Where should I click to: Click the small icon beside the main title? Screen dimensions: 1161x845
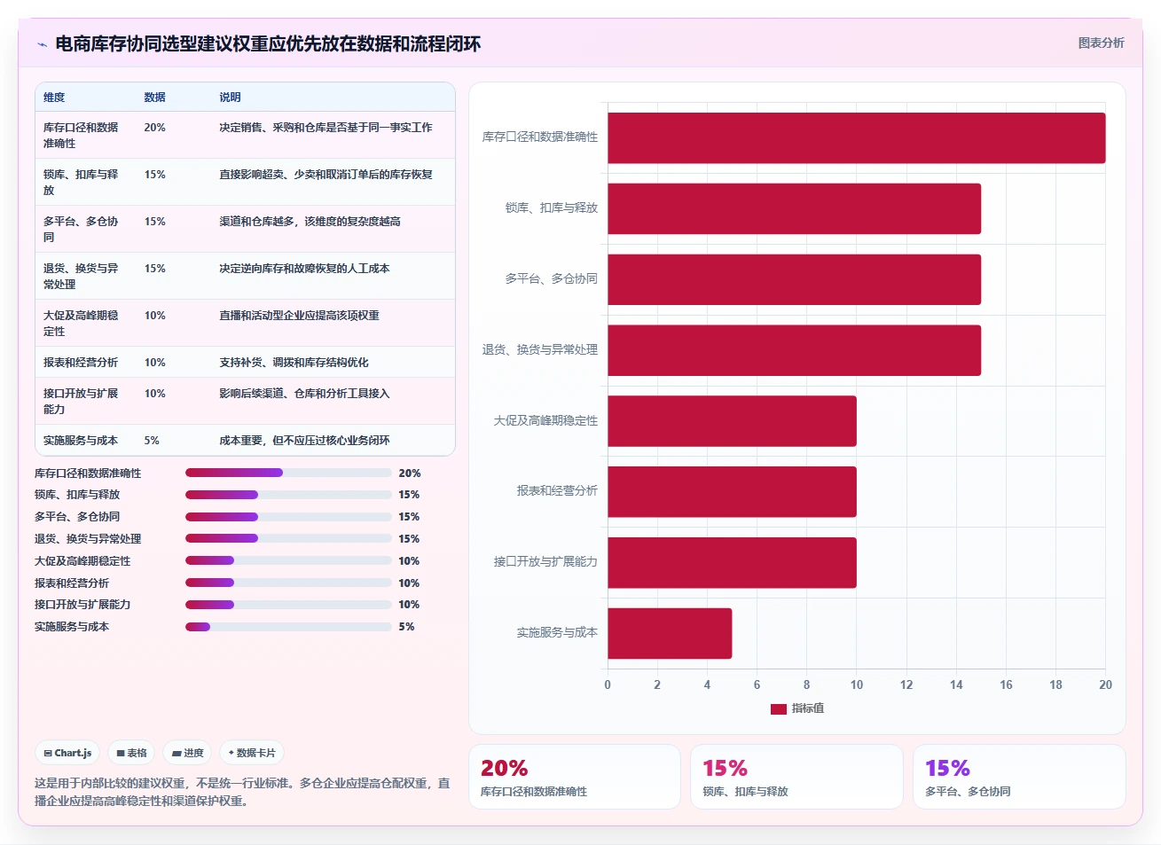tap(42, 44)
